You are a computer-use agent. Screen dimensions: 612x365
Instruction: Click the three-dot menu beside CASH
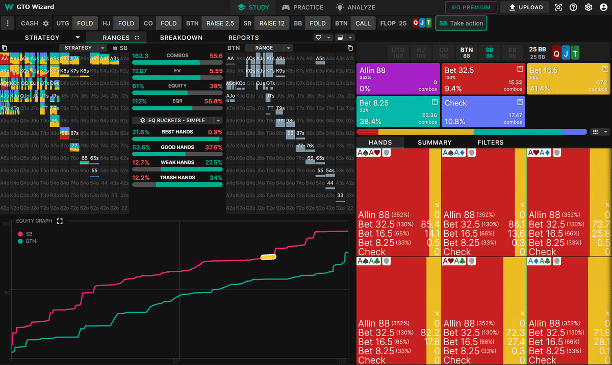tap(7, 23)
